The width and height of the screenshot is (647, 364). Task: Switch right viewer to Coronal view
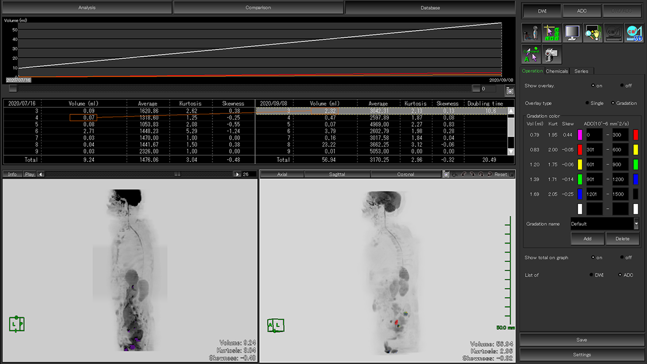(x=406, y=174)
